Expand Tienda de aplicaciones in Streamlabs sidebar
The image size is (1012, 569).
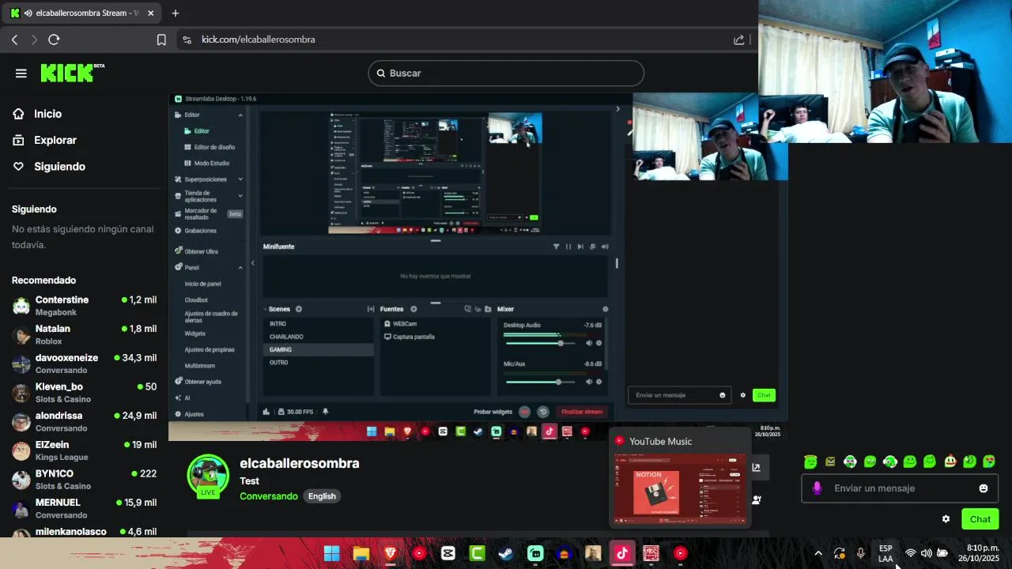click(x=240, y=196)
